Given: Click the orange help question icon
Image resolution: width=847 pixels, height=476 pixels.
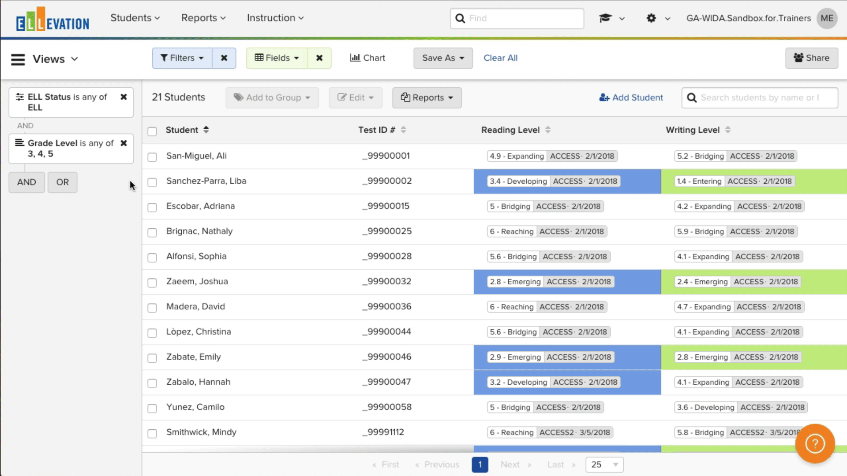Looking at the screenshot, I should (x=815, y=443).
